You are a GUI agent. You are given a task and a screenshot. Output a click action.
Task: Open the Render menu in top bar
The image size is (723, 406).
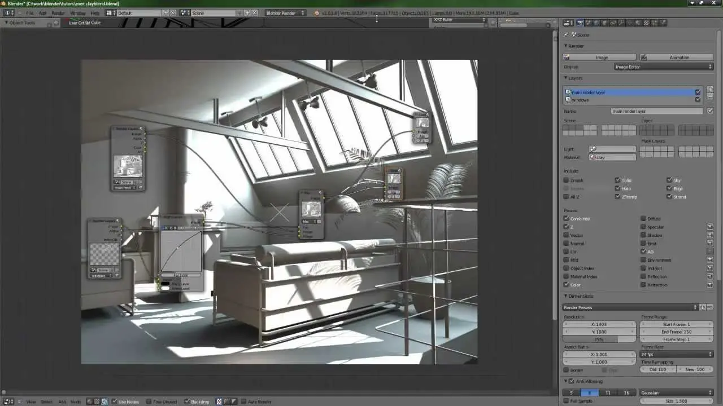58,12
